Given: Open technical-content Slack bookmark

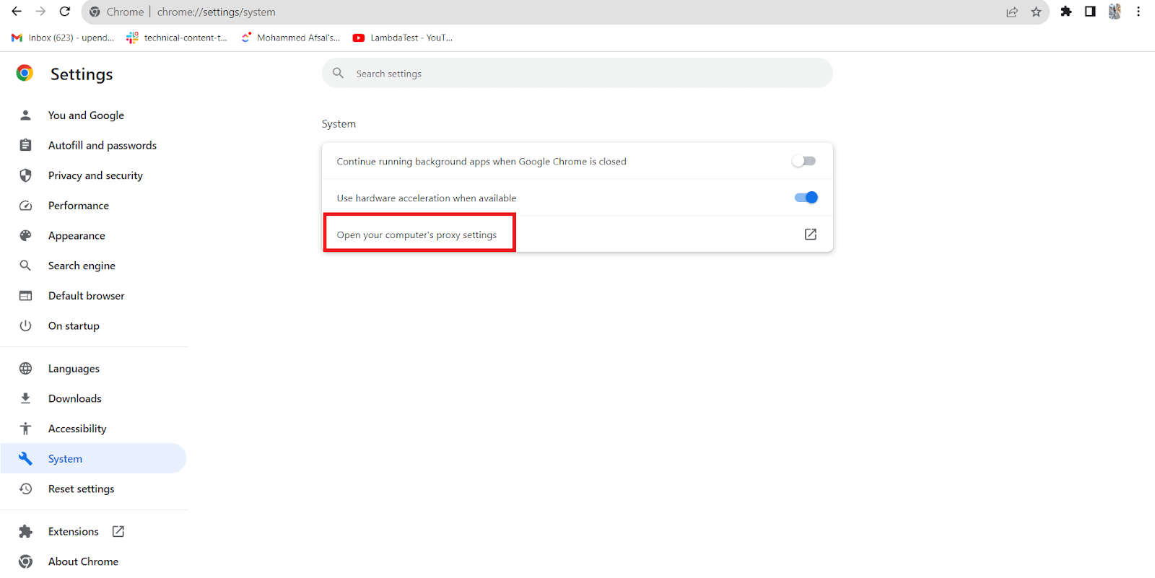Looking at the screenshot, I should (177, 38).
